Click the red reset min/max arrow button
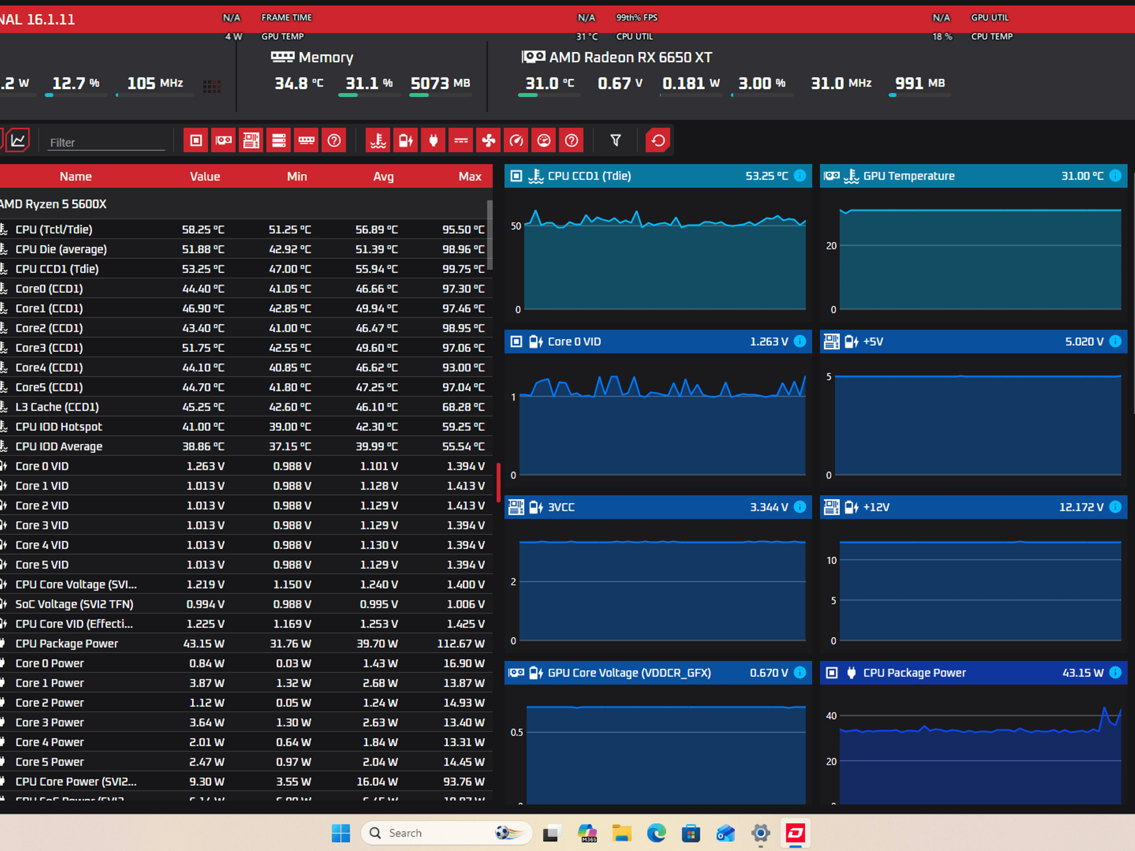1135x851 pixels. point(658,140)
